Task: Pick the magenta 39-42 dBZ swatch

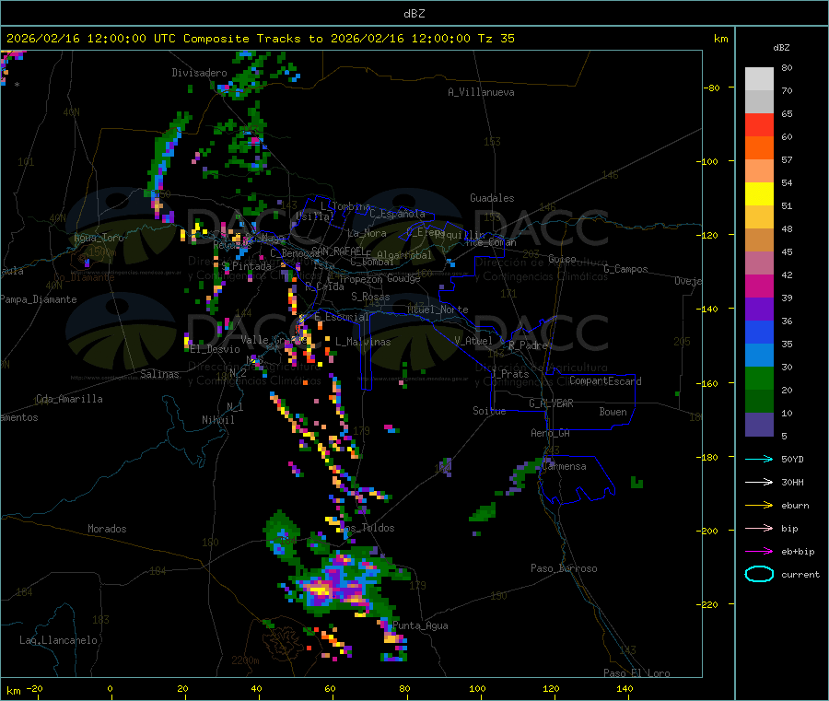Action: coord(759,286)
